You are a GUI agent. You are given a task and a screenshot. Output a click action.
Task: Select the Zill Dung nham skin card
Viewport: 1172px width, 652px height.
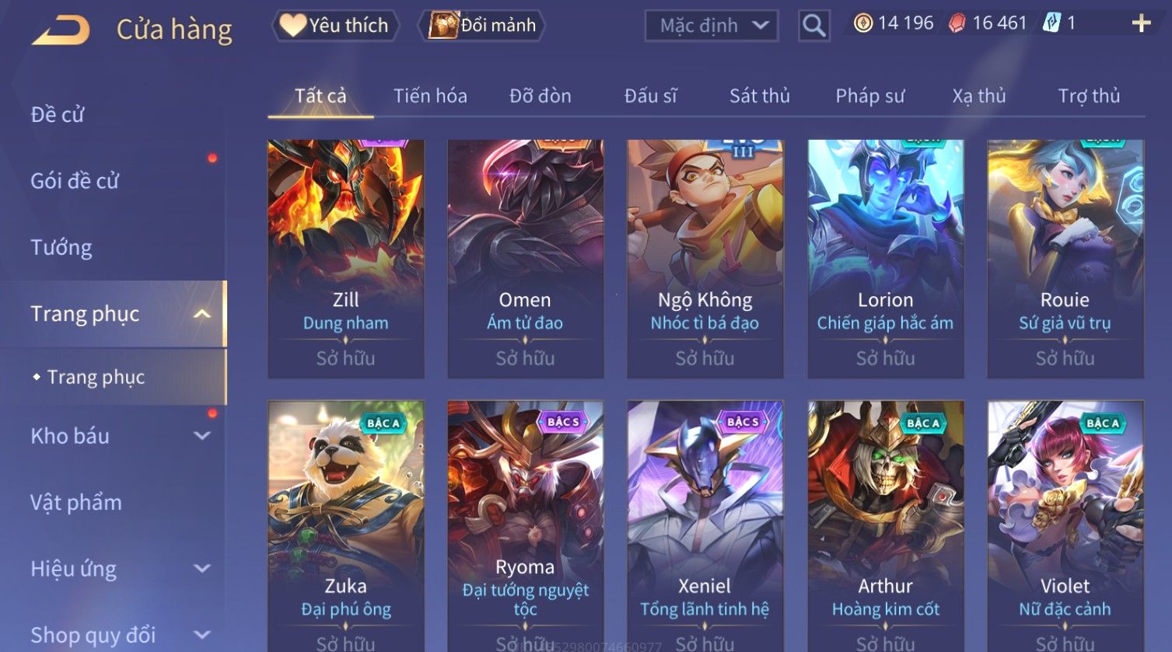[x=346, y=259]
